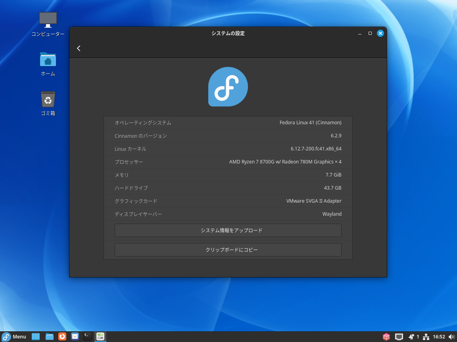Open the file manager in the panel
The height and width of the screenshot is (342, 457).
tap(50, 336)
